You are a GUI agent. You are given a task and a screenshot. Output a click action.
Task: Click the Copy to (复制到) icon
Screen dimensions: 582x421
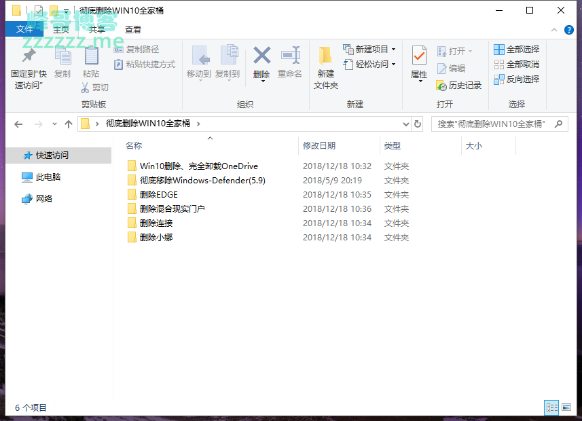[229, 55]
